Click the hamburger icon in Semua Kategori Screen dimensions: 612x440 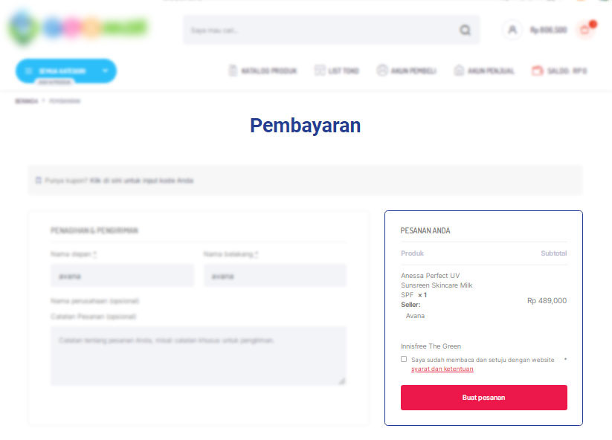pyautogui.click(x=28, y=71)
